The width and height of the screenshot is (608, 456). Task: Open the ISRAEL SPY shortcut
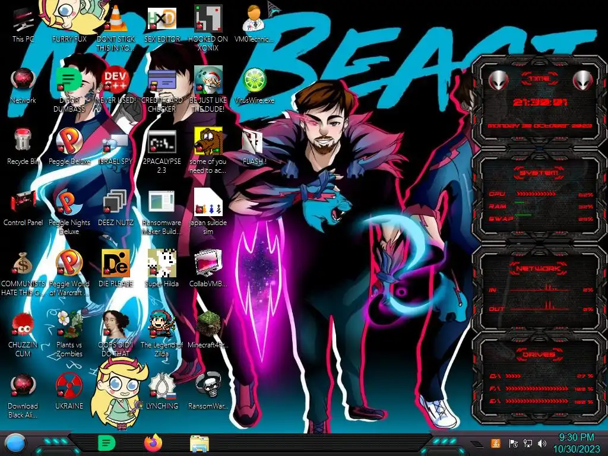pos(115,147)
